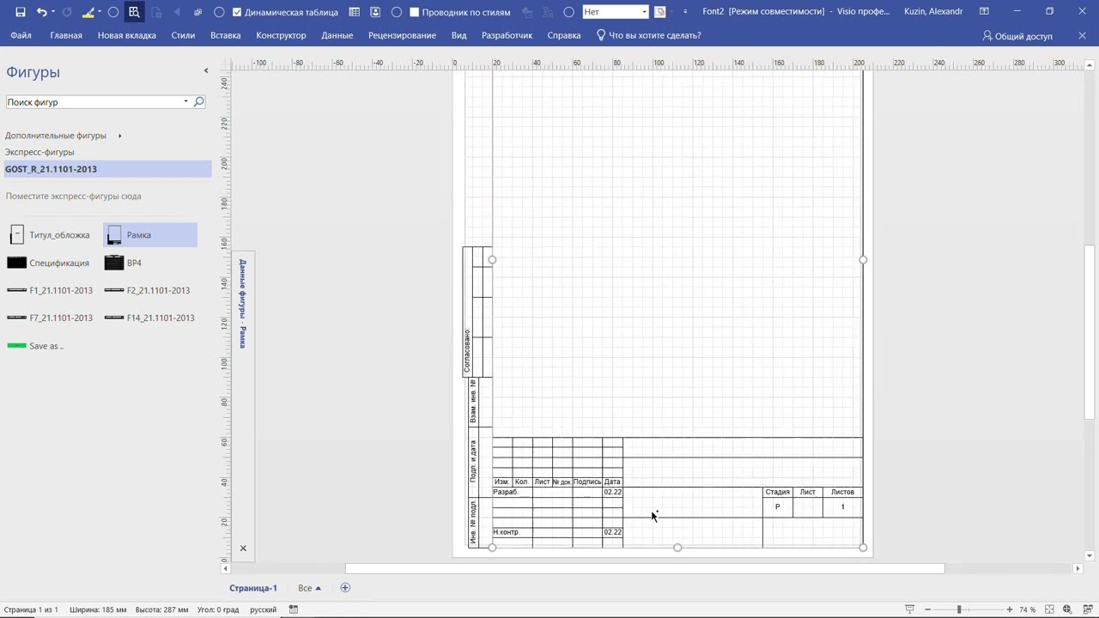The width and height of the screenshot is (1099, 618).
Task: Switch to the Вставка tab
Action: tap(226, 35)
